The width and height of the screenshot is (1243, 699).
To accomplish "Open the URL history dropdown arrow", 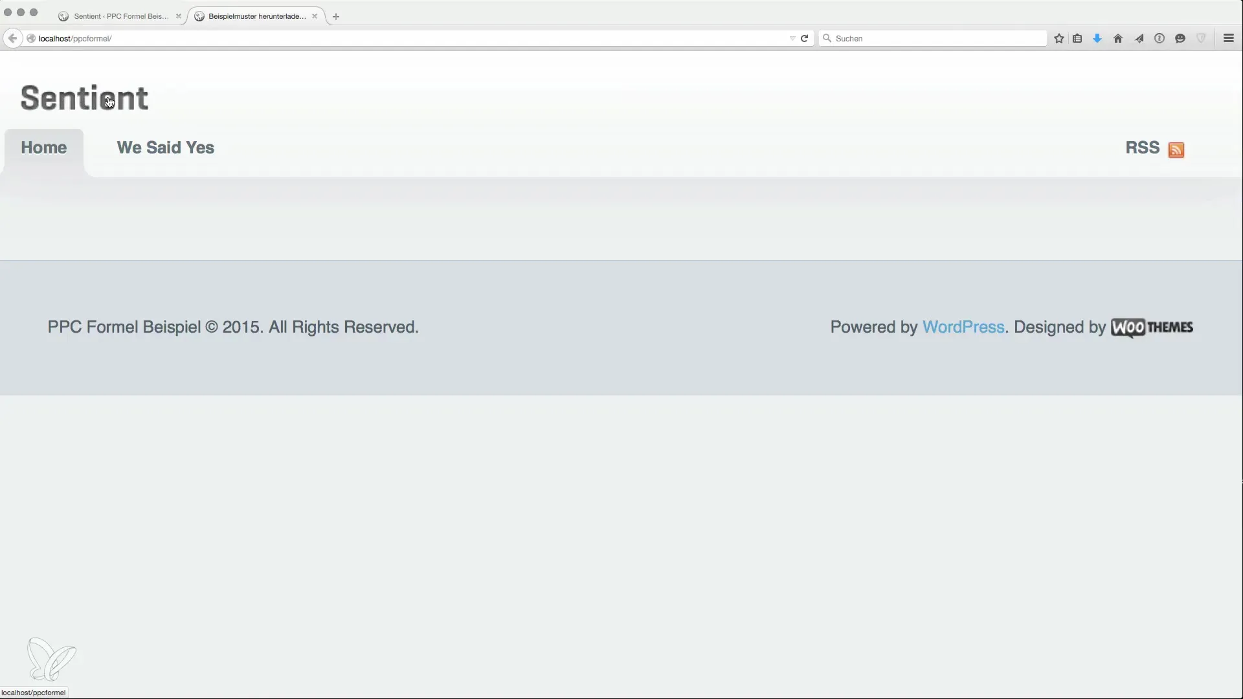I will 792,38.
